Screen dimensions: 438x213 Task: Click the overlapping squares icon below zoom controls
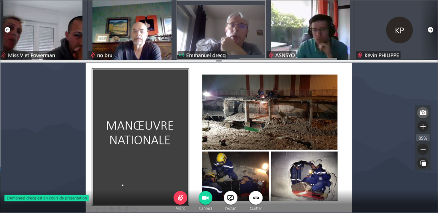(423, 163)
